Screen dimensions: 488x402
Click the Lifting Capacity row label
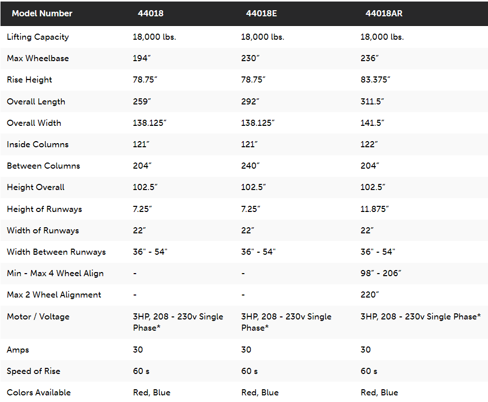coord(38,37)
